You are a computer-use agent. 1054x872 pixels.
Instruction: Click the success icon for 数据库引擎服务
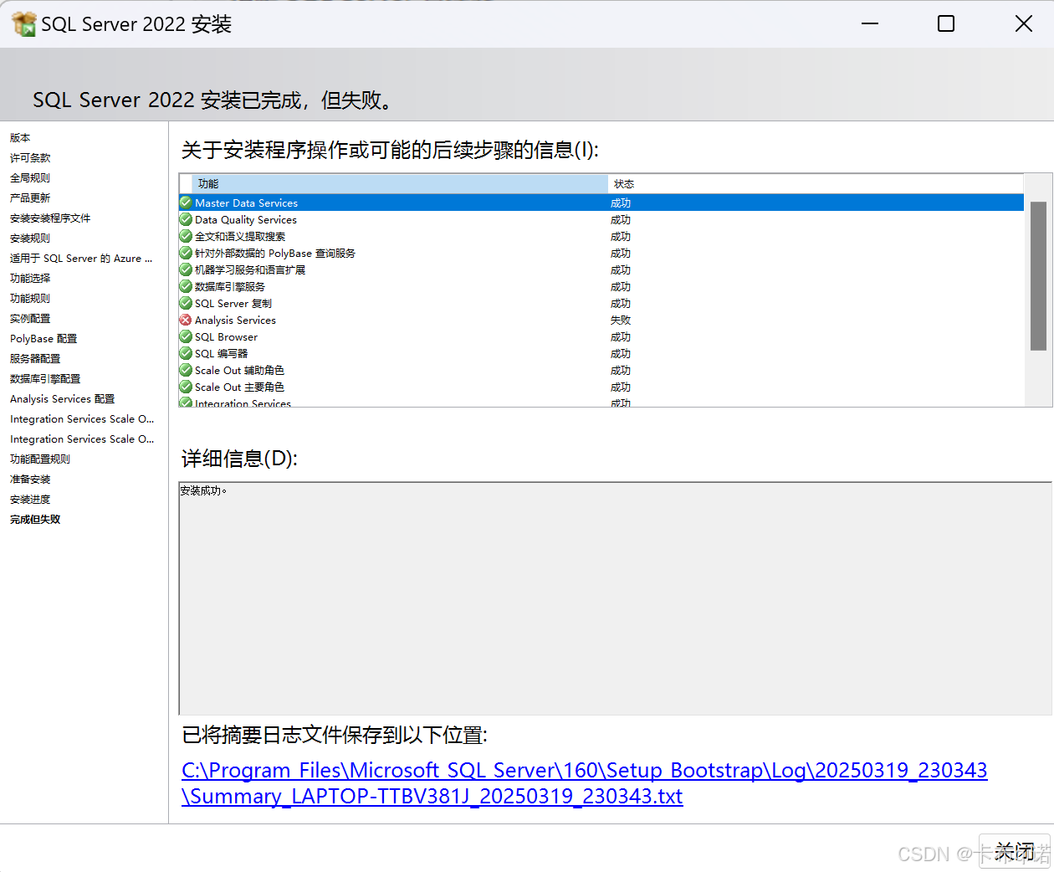[185, 286]
